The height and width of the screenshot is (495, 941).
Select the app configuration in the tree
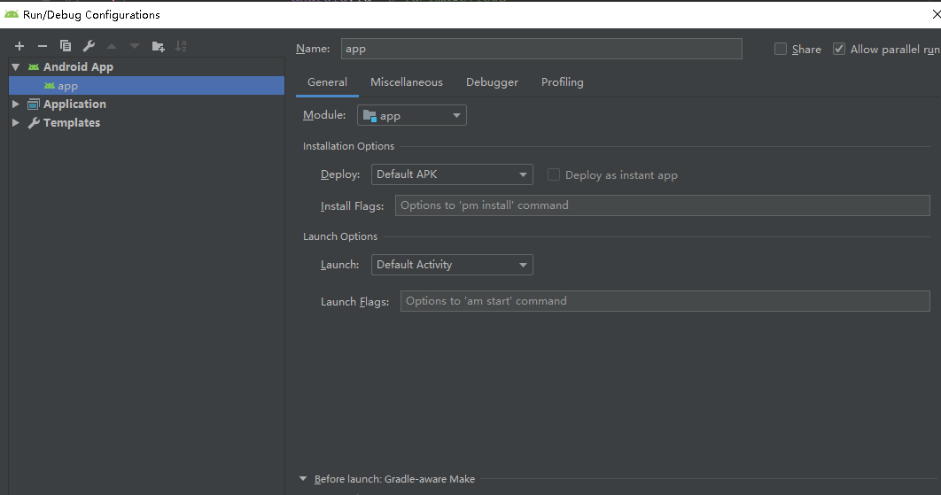[x=146, y=86]
